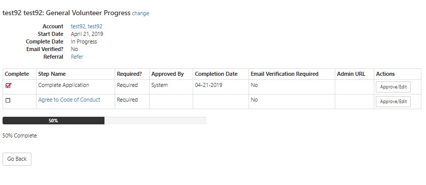The image size is (426, 185).
Task: Click the Complete column header
Action: click(17, 74)
